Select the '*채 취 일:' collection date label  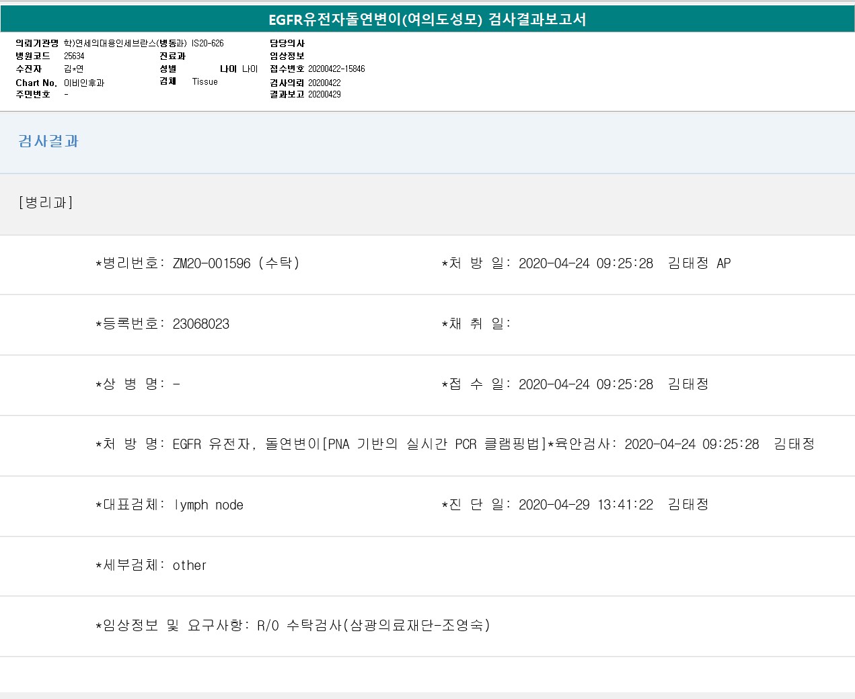click(x=476, y=324)
